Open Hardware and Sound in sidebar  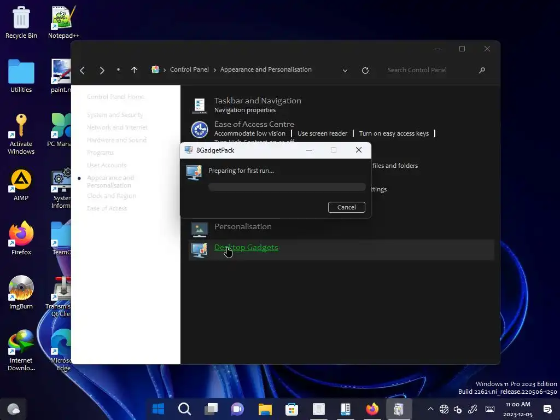click(116, 140)
